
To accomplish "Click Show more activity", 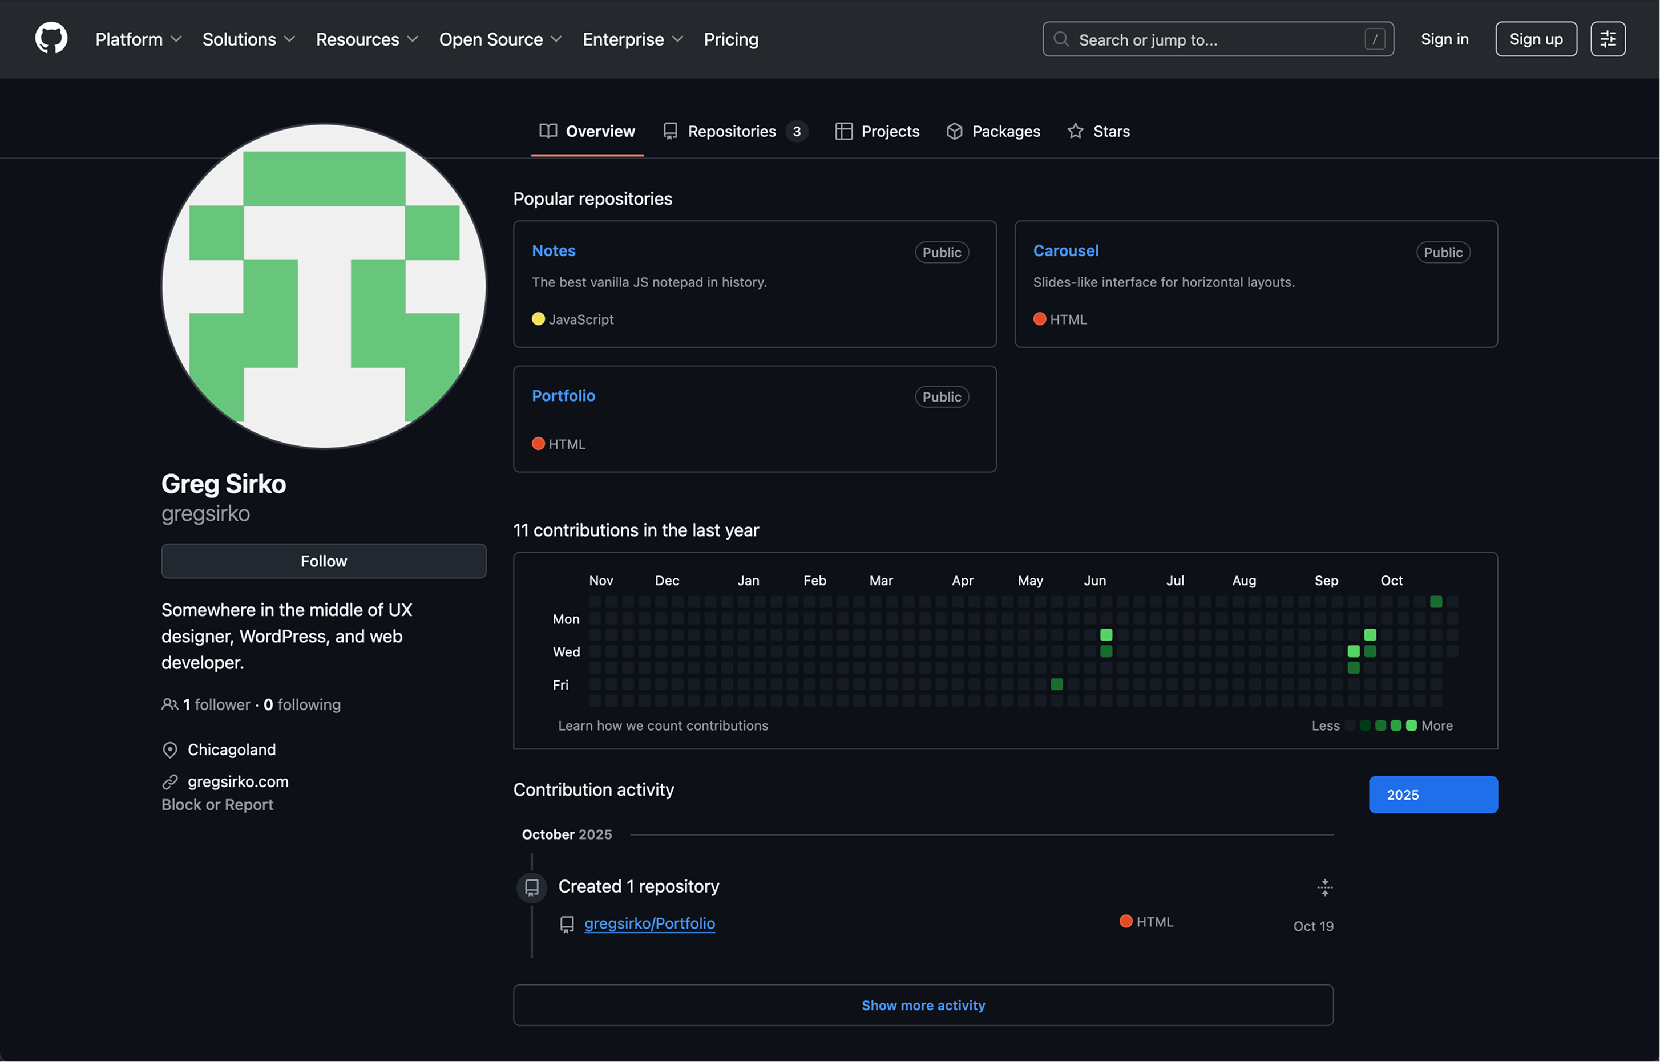I will [x=923, y=1005].
